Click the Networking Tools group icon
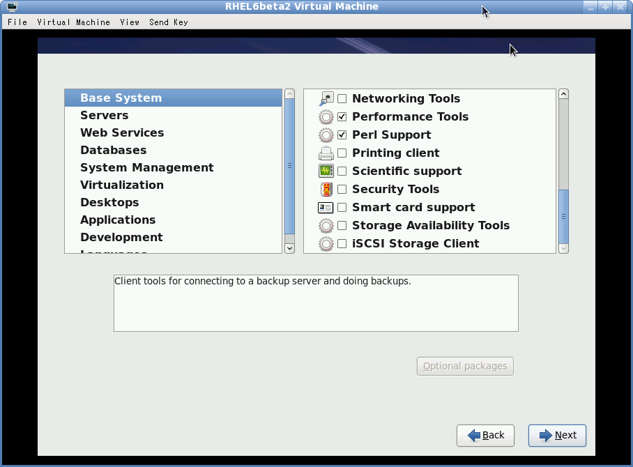The height and width of the screenshot is (467, 633). 326,99
